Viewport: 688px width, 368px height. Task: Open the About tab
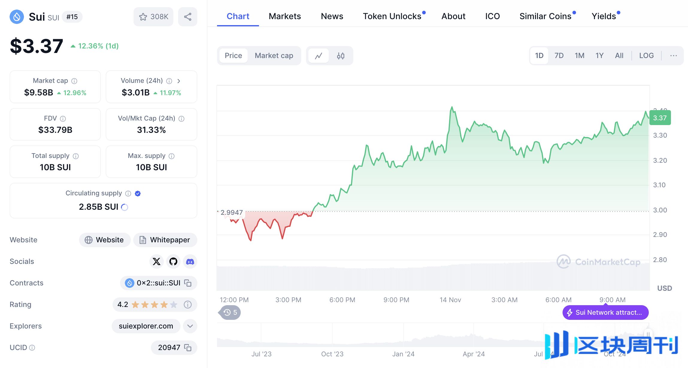coord(453,16)
